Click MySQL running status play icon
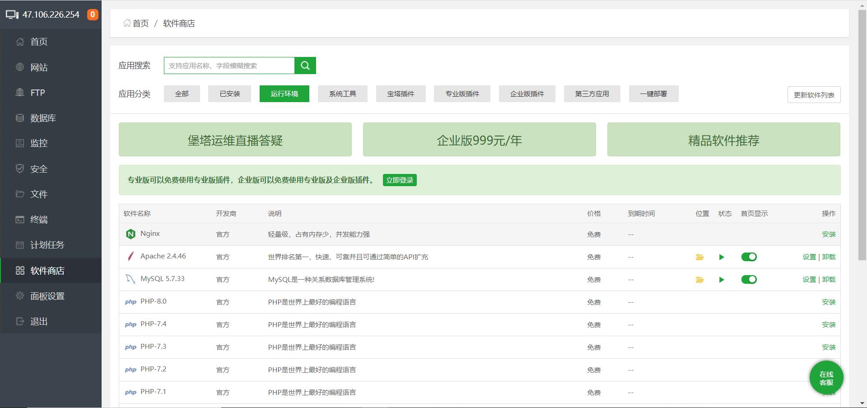Screen dimensions: 867x408 [x=722, y=280]
